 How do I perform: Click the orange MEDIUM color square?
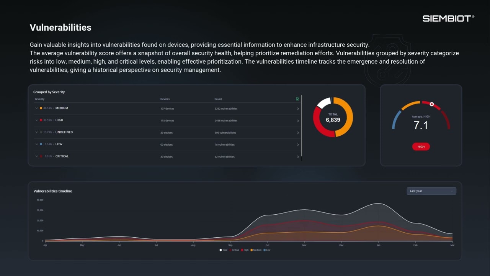coord(41,108)
